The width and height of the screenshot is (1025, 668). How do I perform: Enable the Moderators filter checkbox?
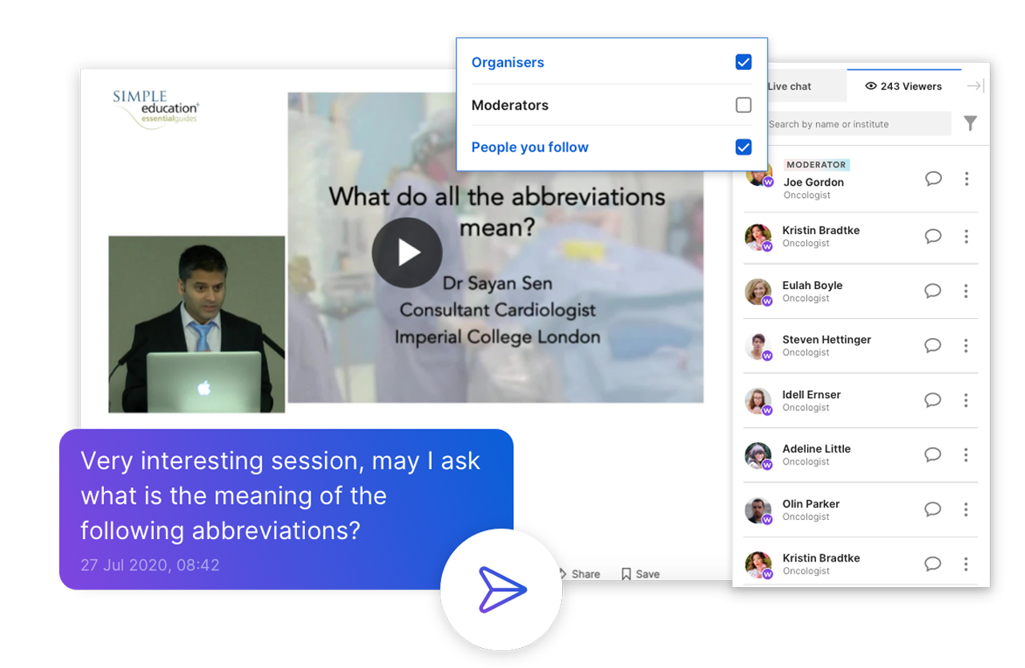point(743,105)
